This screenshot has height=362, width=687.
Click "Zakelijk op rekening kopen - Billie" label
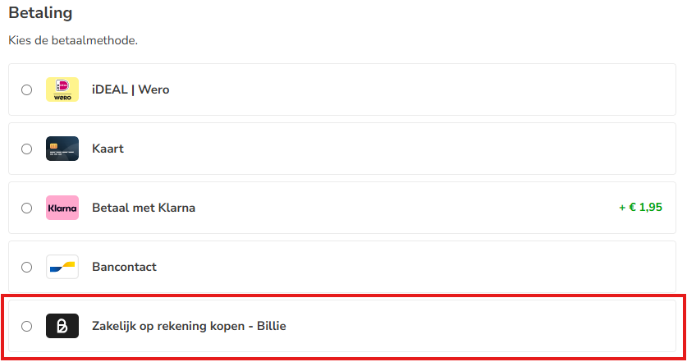click(189, 326)
